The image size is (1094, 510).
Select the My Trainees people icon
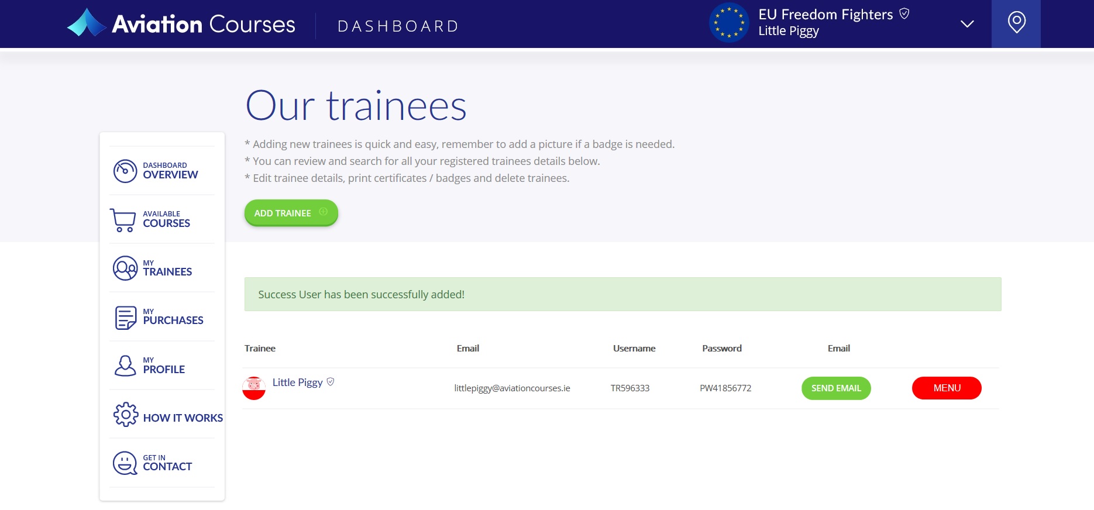tap(125, 268)
